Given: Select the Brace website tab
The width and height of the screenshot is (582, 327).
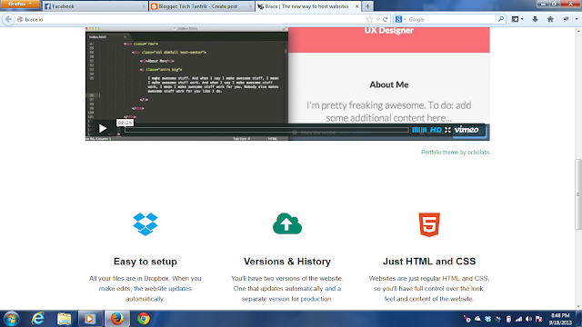Looking at the screenshot, I should coord(308,6).
